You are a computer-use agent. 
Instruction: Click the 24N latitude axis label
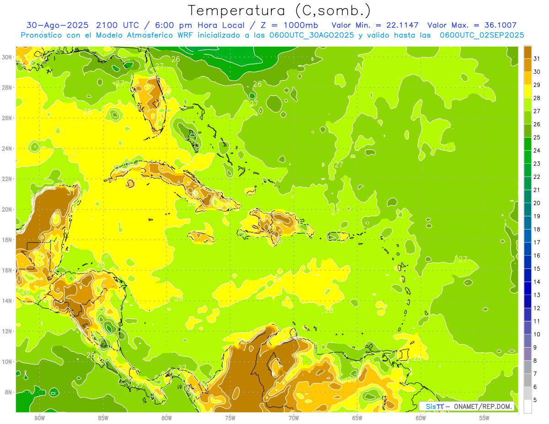click(x=7, y=148)
